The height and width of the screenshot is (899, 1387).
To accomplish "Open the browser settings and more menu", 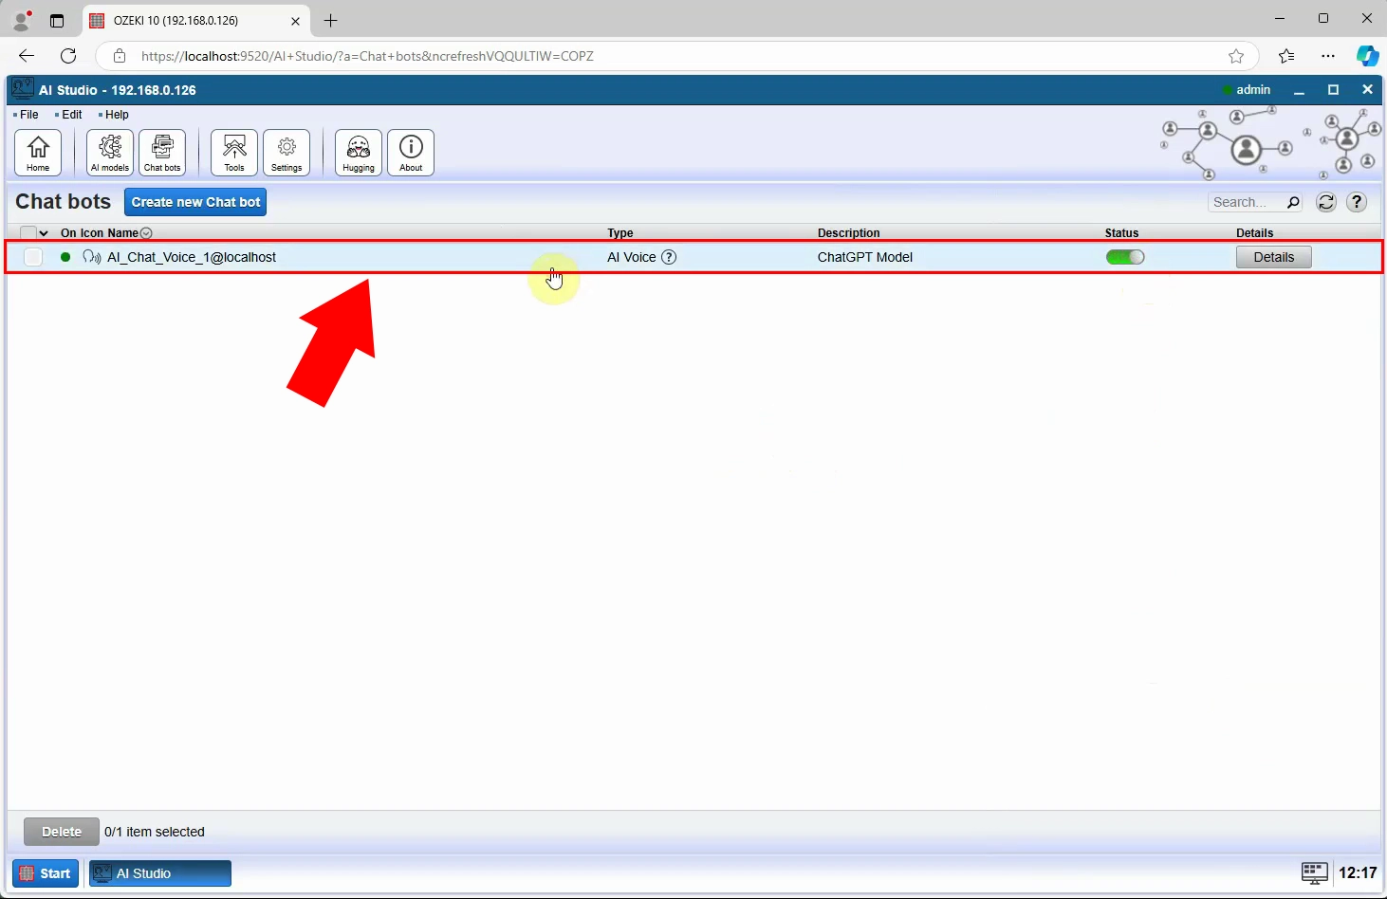I will tap(1328, 56).
